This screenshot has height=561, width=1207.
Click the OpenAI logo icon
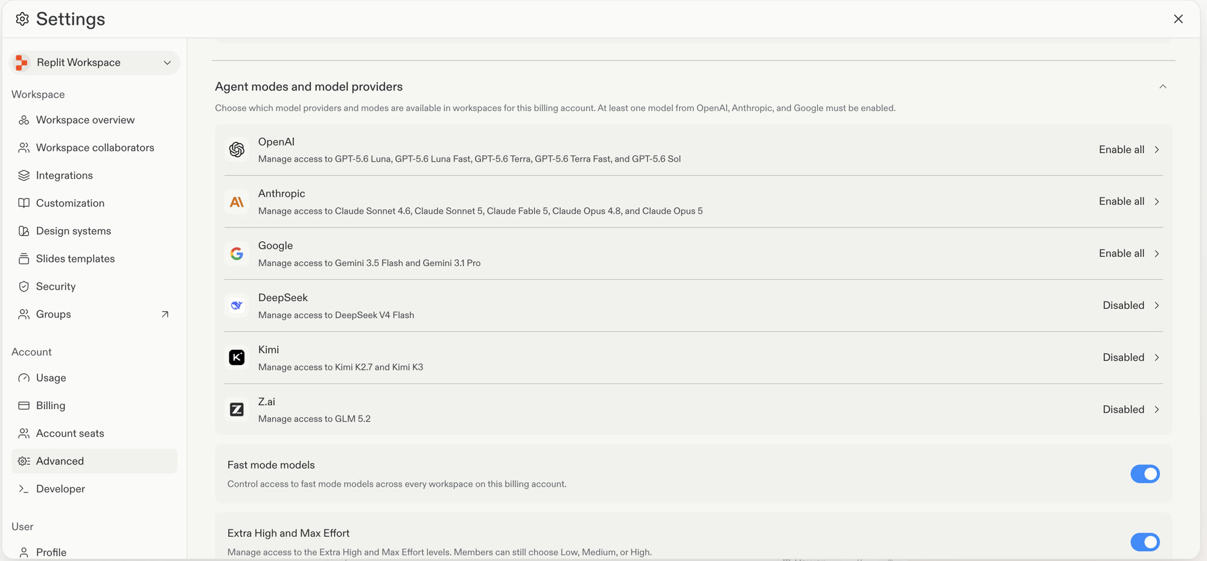(237, 150)
